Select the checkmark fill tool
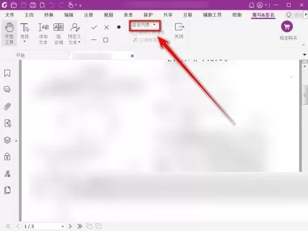 pyautogui.click(x=94, y=27)
